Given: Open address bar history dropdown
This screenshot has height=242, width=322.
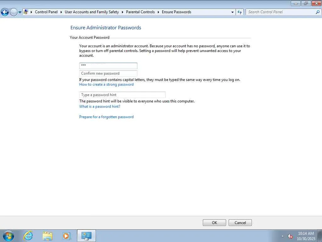Looking at the screenshot, I should [232, 12].
